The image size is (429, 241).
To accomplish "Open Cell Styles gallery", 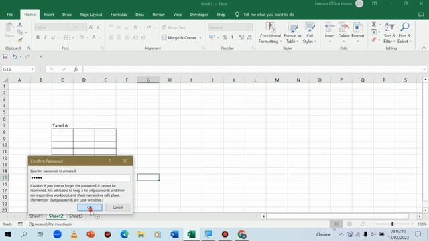I will coord(310,33).
